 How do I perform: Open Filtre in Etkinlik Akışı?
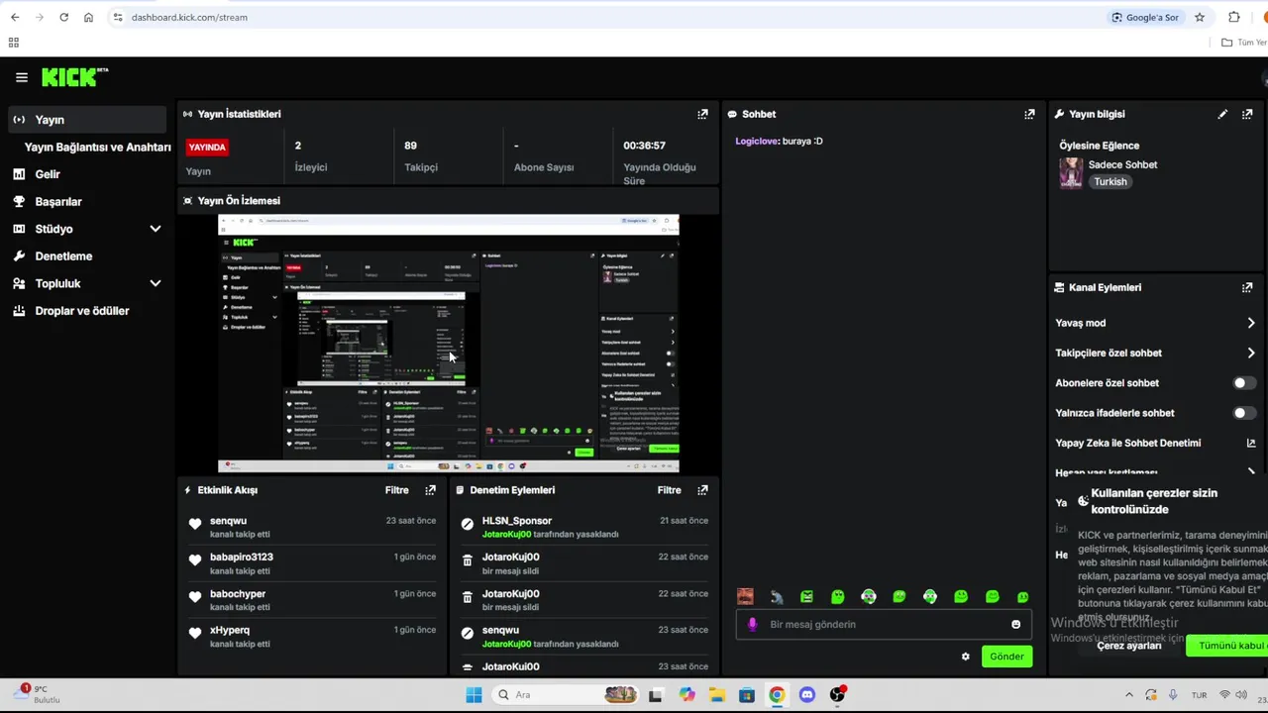point(396,490)
